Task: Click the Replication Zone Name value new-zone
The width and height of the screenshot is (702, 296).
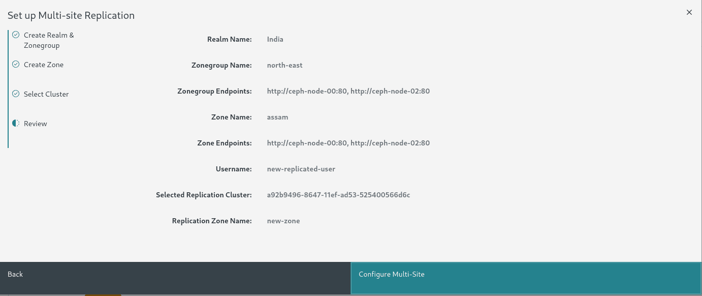Action: 283,221
